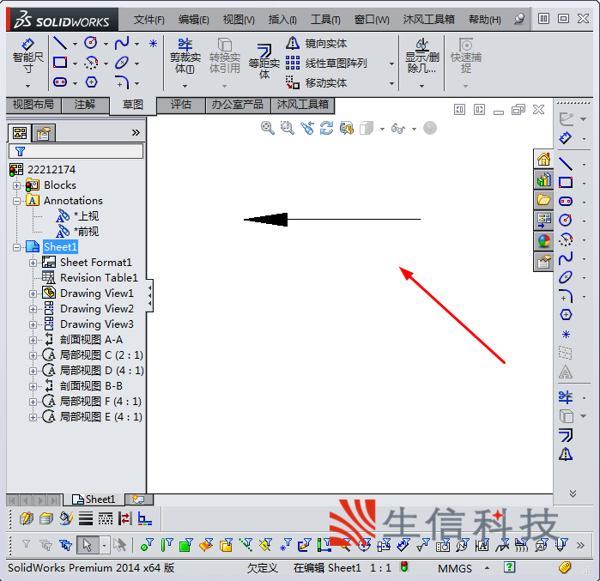Screen dimensions: 600x581
Task: Click the Rebuild/refresh view icon
Action: (326, 128)
